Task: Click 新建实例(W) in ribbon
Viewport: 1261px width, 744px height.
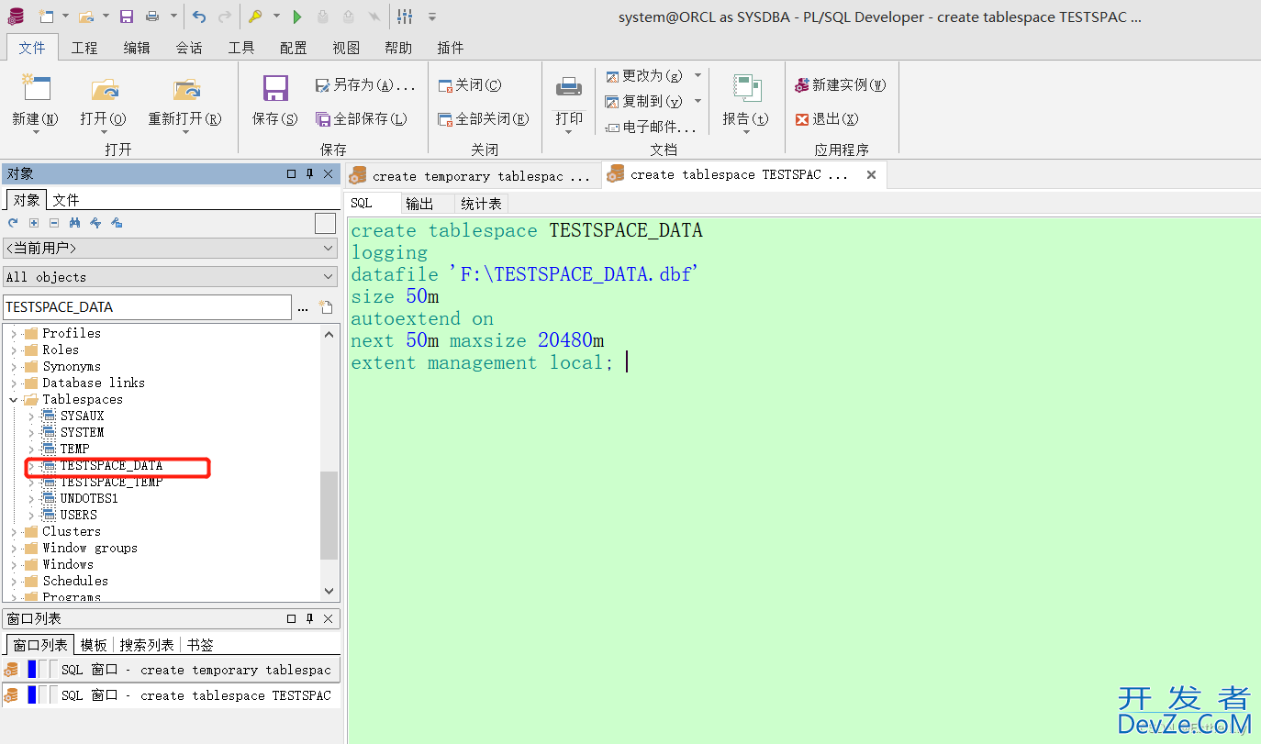Action: (841, 84)
